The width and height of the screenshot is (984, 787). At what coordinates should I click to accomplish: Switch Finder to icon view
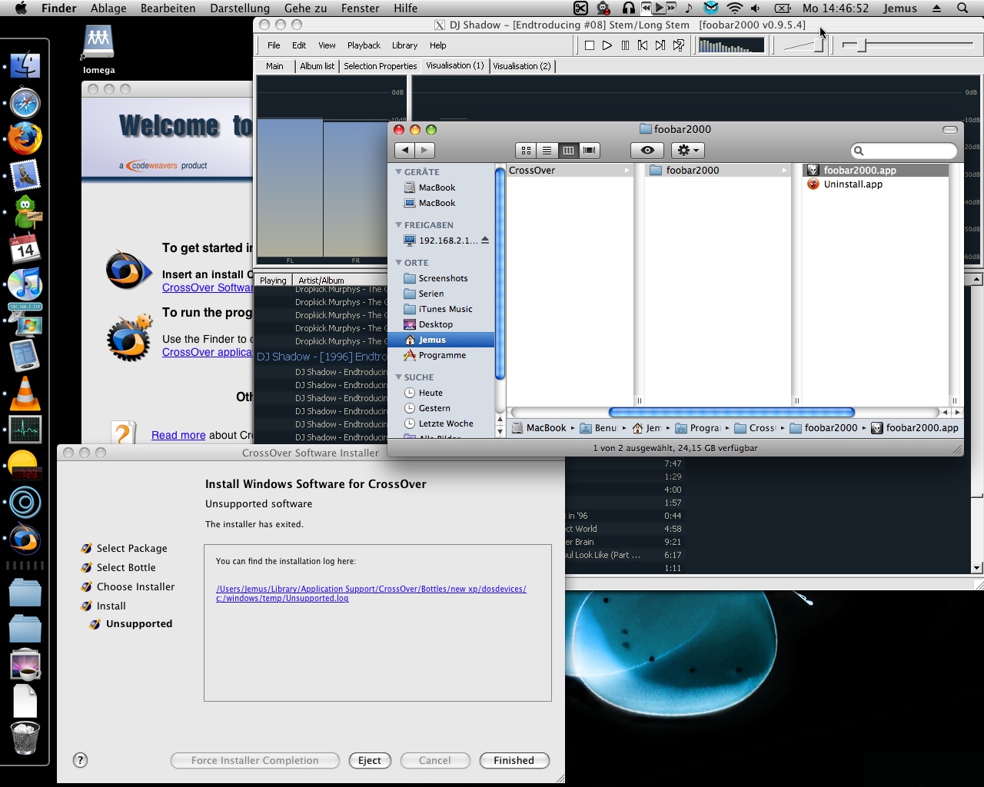point(526,151)
